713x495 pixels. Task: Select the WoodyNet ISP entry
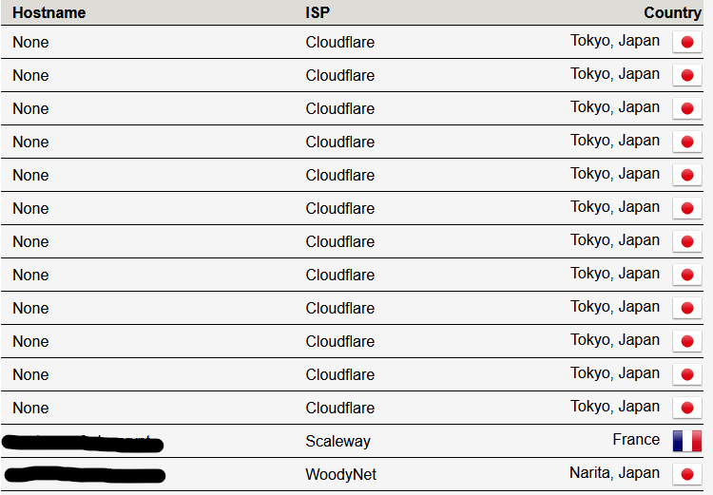tap(341, 474)
